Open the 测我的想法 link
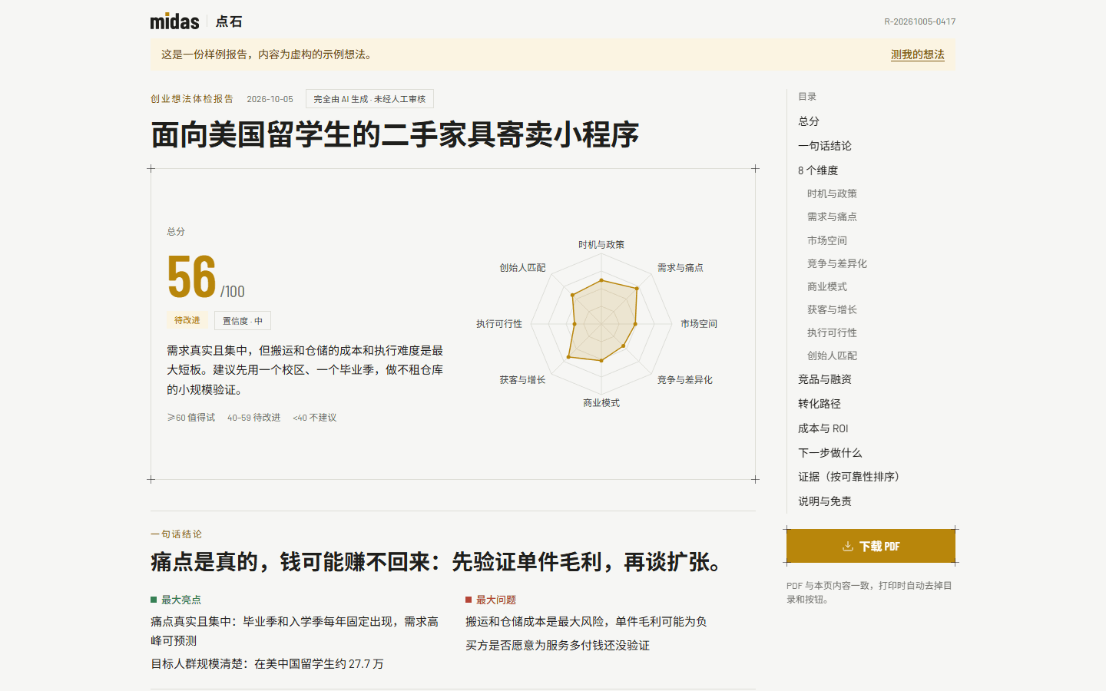 [918, 55]
